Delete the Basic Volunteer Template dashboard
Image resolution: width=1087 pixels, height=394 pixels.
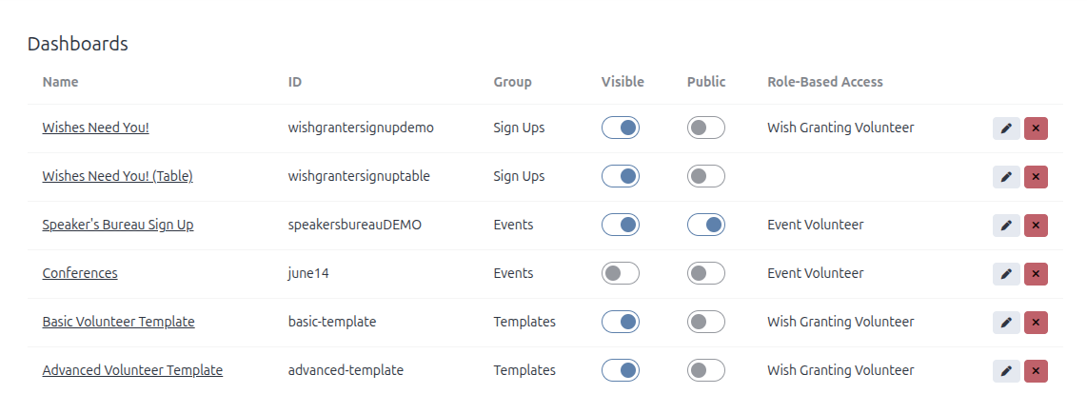[1036, 323]
